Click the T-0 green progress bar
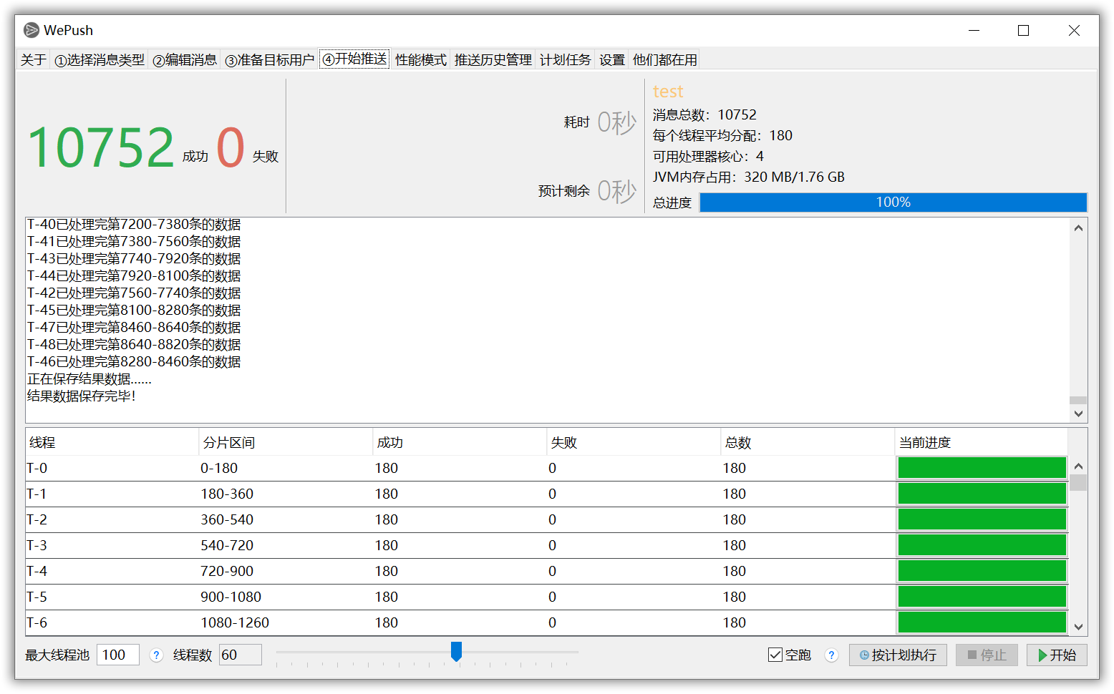Viewport: 1114px width, 694px height. pyautogui.click(x=982, y=468)
